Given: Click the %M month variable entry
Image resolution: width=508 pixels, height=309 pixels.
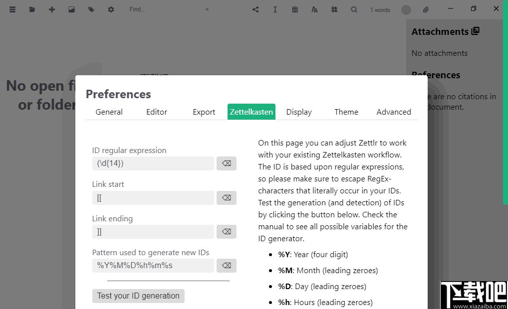Looking at the screenshot, I should point(328,271).
